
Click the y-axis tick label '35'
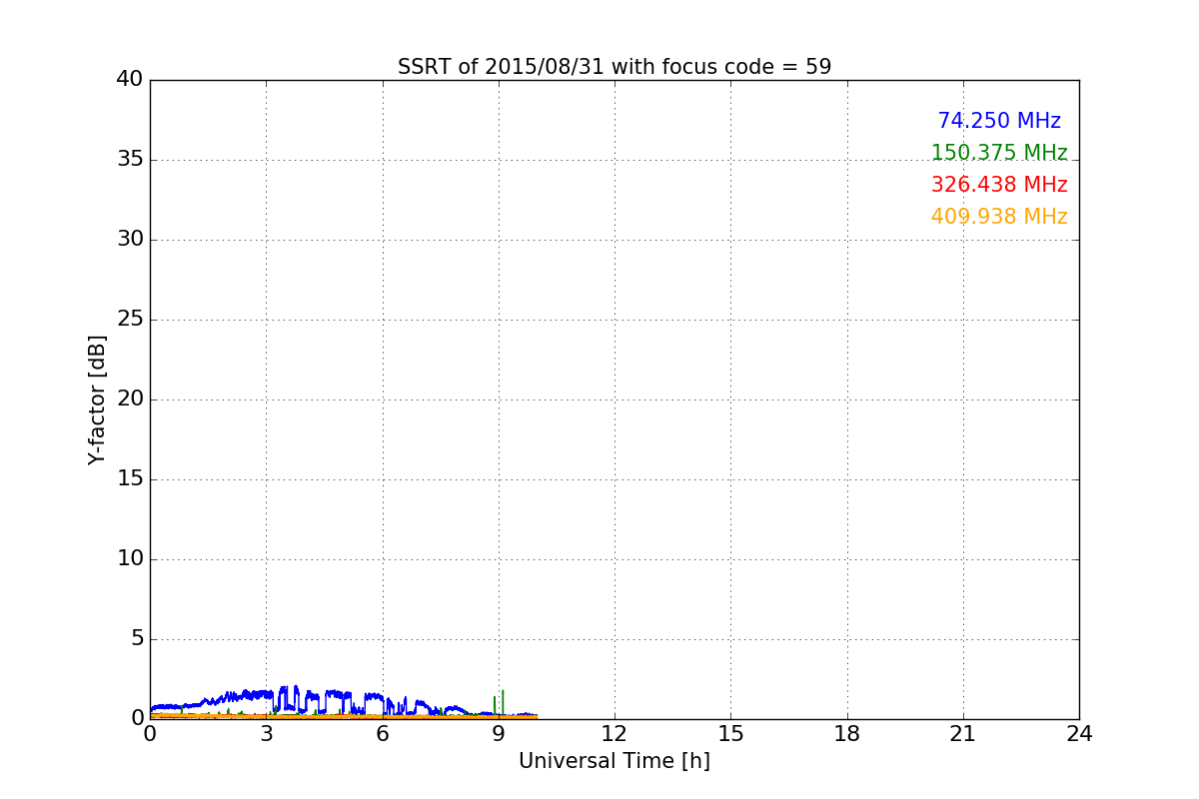click(x=130, y=160)
